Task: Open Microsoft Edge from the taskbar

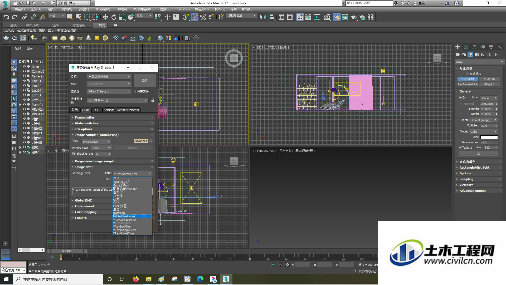Action: coord(200,279)
